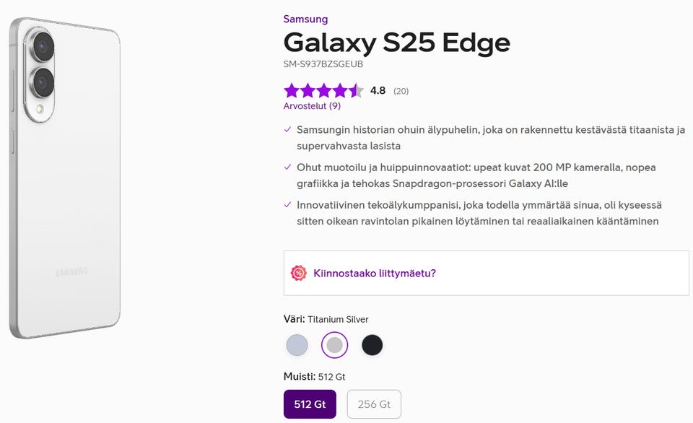Select the 512 Gt memory option

pos(310,404)
